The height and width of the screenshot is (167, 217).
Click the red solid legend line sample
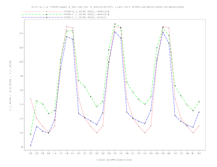point(42,11)
